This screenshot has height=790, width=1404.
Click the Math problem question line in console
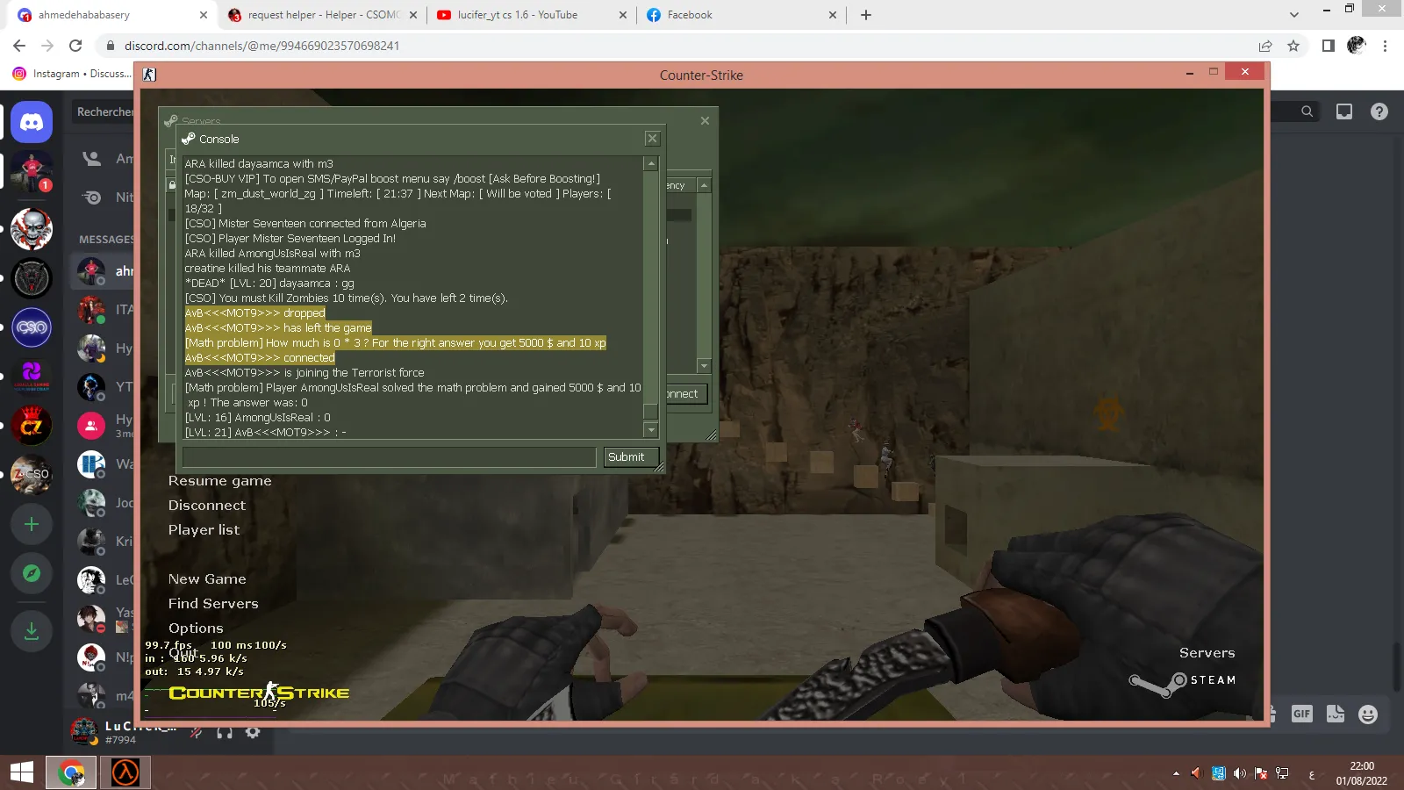coord(396,343)
